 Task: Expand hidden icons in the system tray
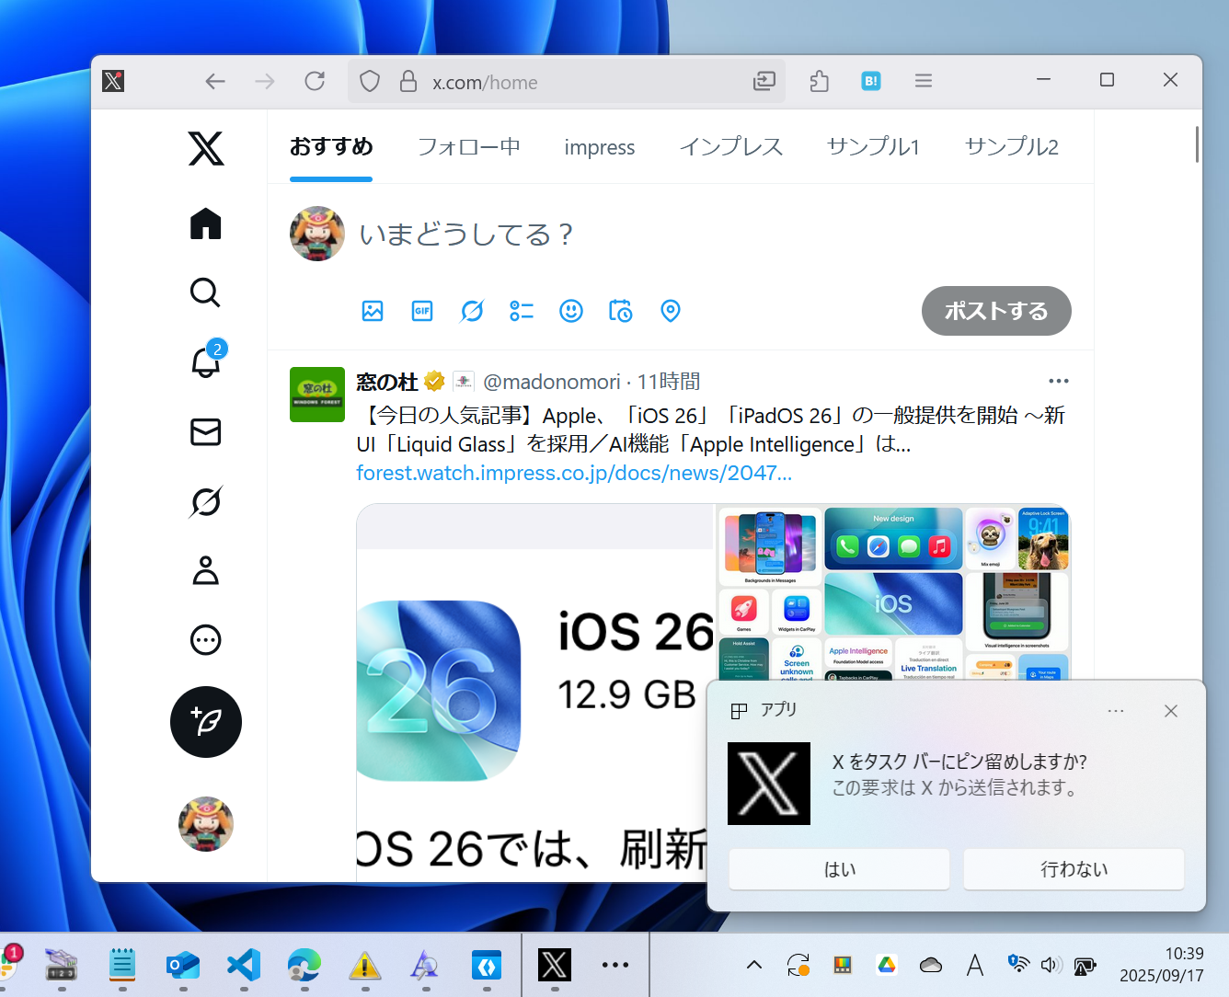click(x=753, y=964)
